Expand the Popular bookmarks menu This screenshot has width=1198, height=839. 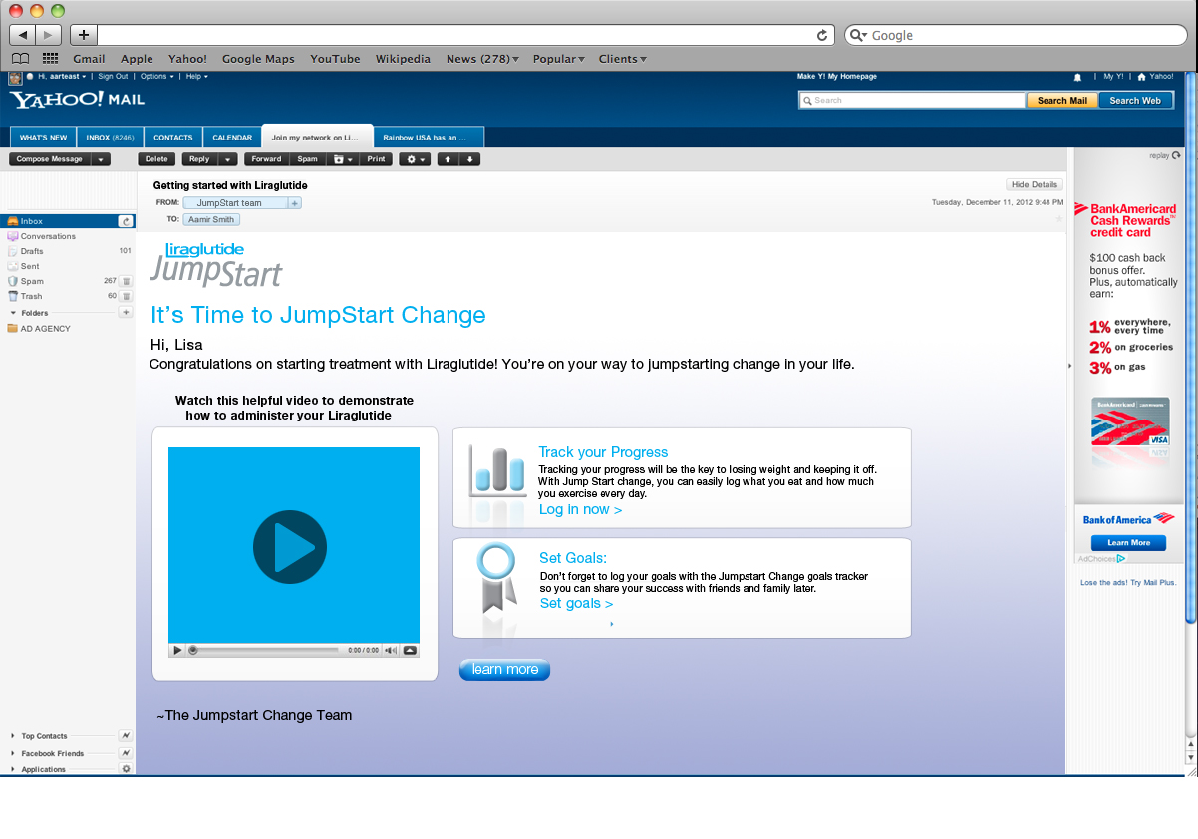pos(558,59)
